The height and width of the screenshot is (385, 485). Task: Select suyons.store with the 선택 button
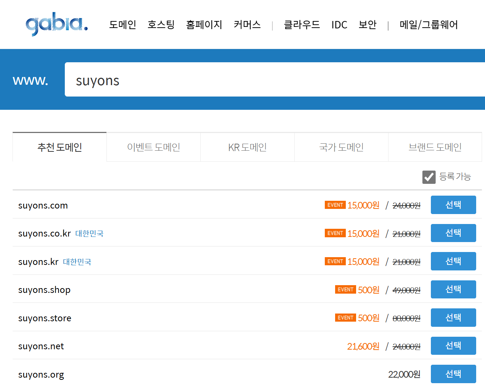point(453,318)
